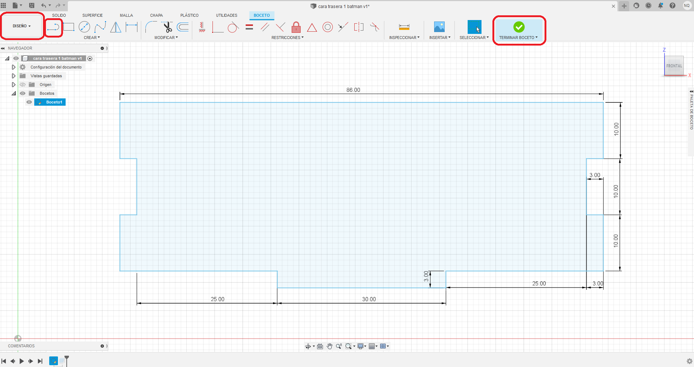
Task: Choose the Mirror sketch tool
Action: click(116, 27)
